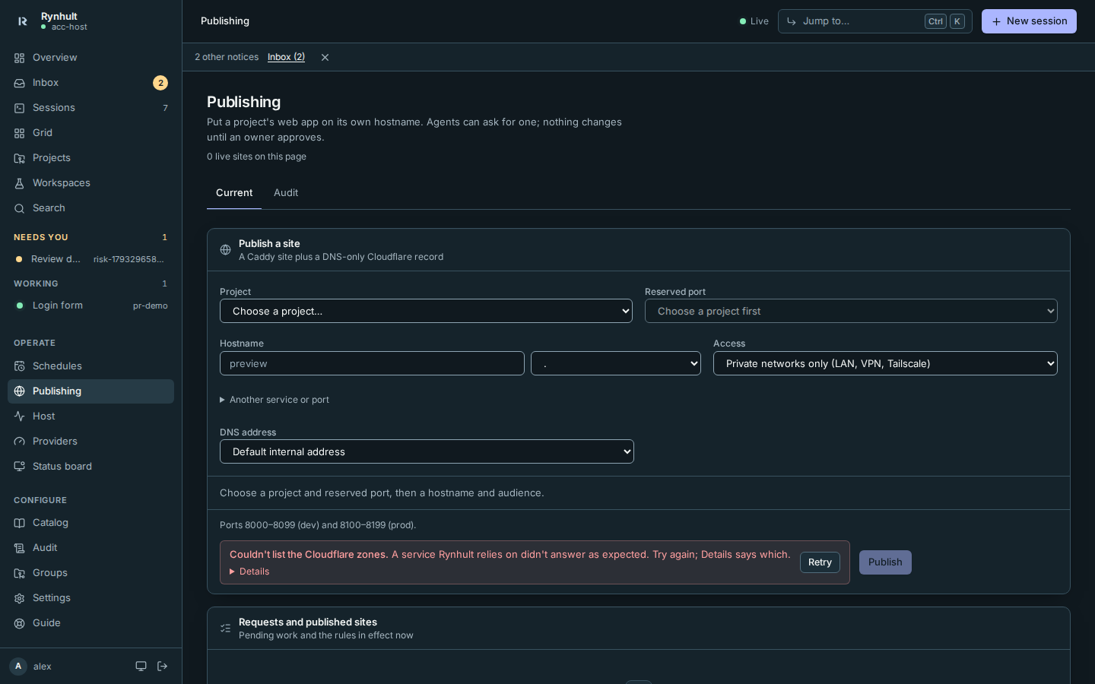Open the domain zone dropdown after hostname
Viewport: 1095px width, 684px height.
coord(616,363)
